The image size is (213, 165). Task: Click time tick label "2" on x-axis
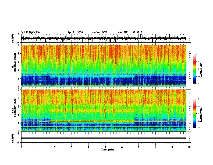tap(55, 147)
